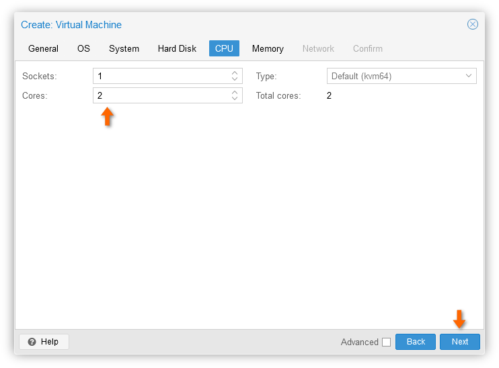This screenshot has height=368, width=499.
Task: Increase Sockets with the up arrow
Action: tap(235, 73)
